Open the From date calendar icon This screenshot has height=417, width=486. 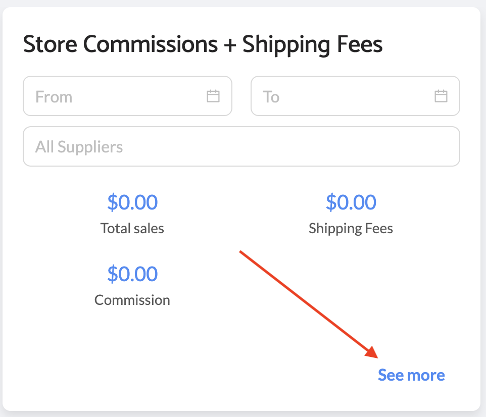213,96
